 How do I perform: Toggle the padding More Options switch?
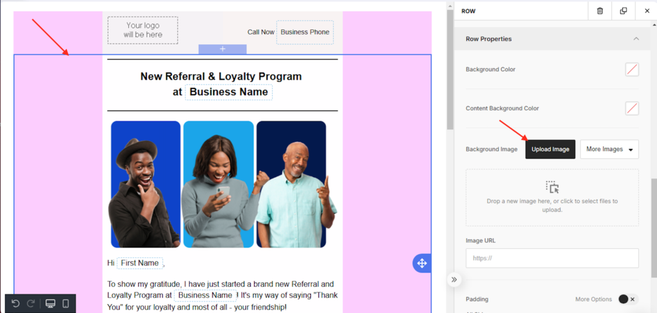pyautogui.click(x=627, y=299)
